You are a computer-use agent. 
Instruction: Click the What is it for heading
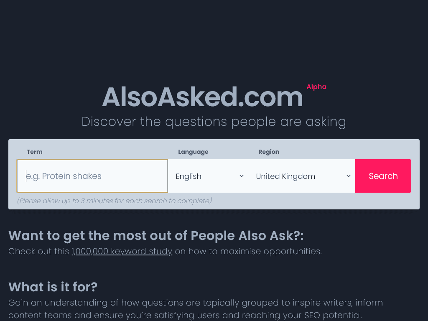(53, 287)
